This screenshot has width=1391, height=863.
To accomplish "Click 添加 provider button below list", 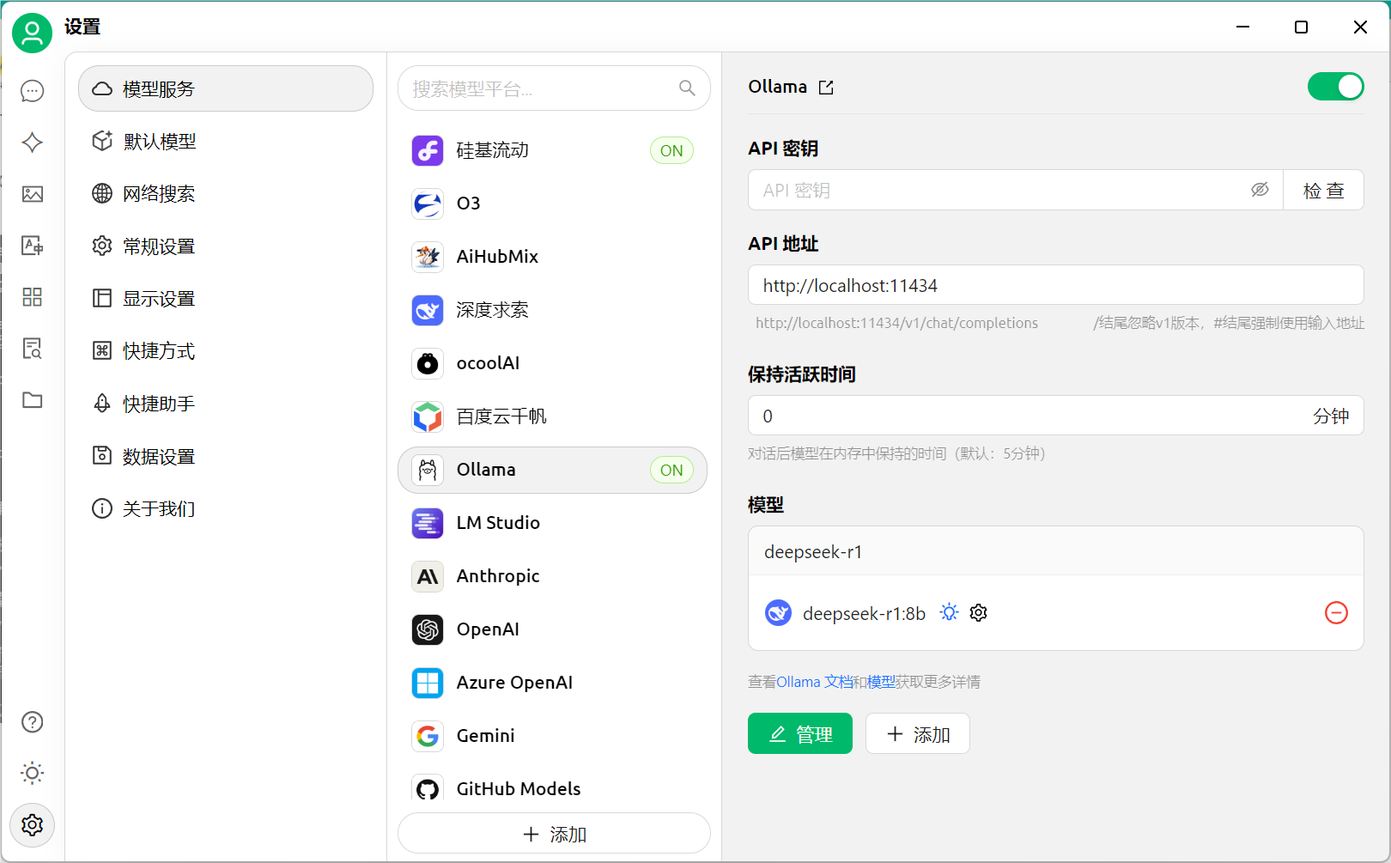I will pos(554,834).
